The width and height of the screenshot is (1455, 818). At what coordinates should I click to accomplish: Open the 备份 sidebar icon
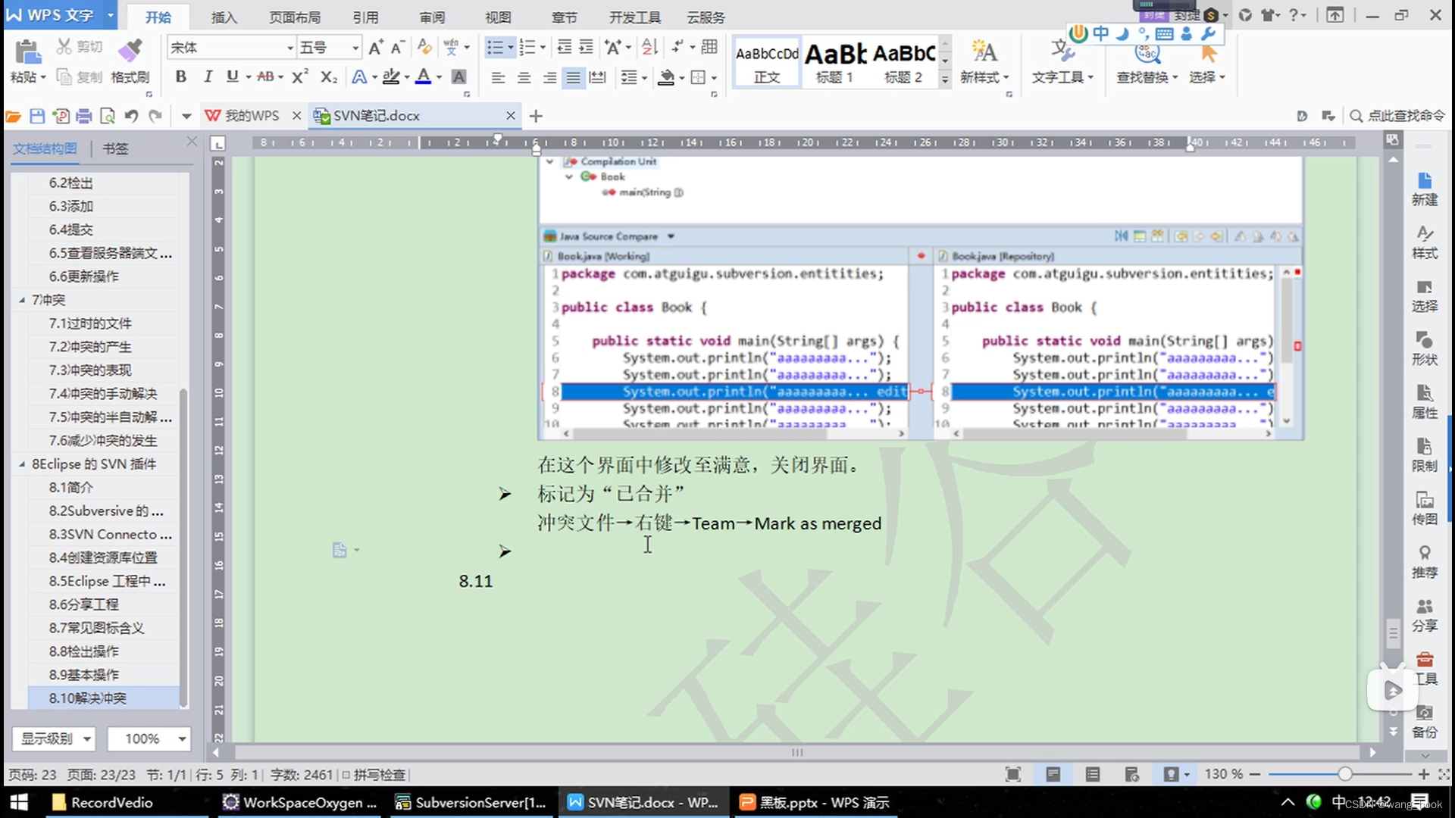pyautogui.click(x=1424, y=722)
